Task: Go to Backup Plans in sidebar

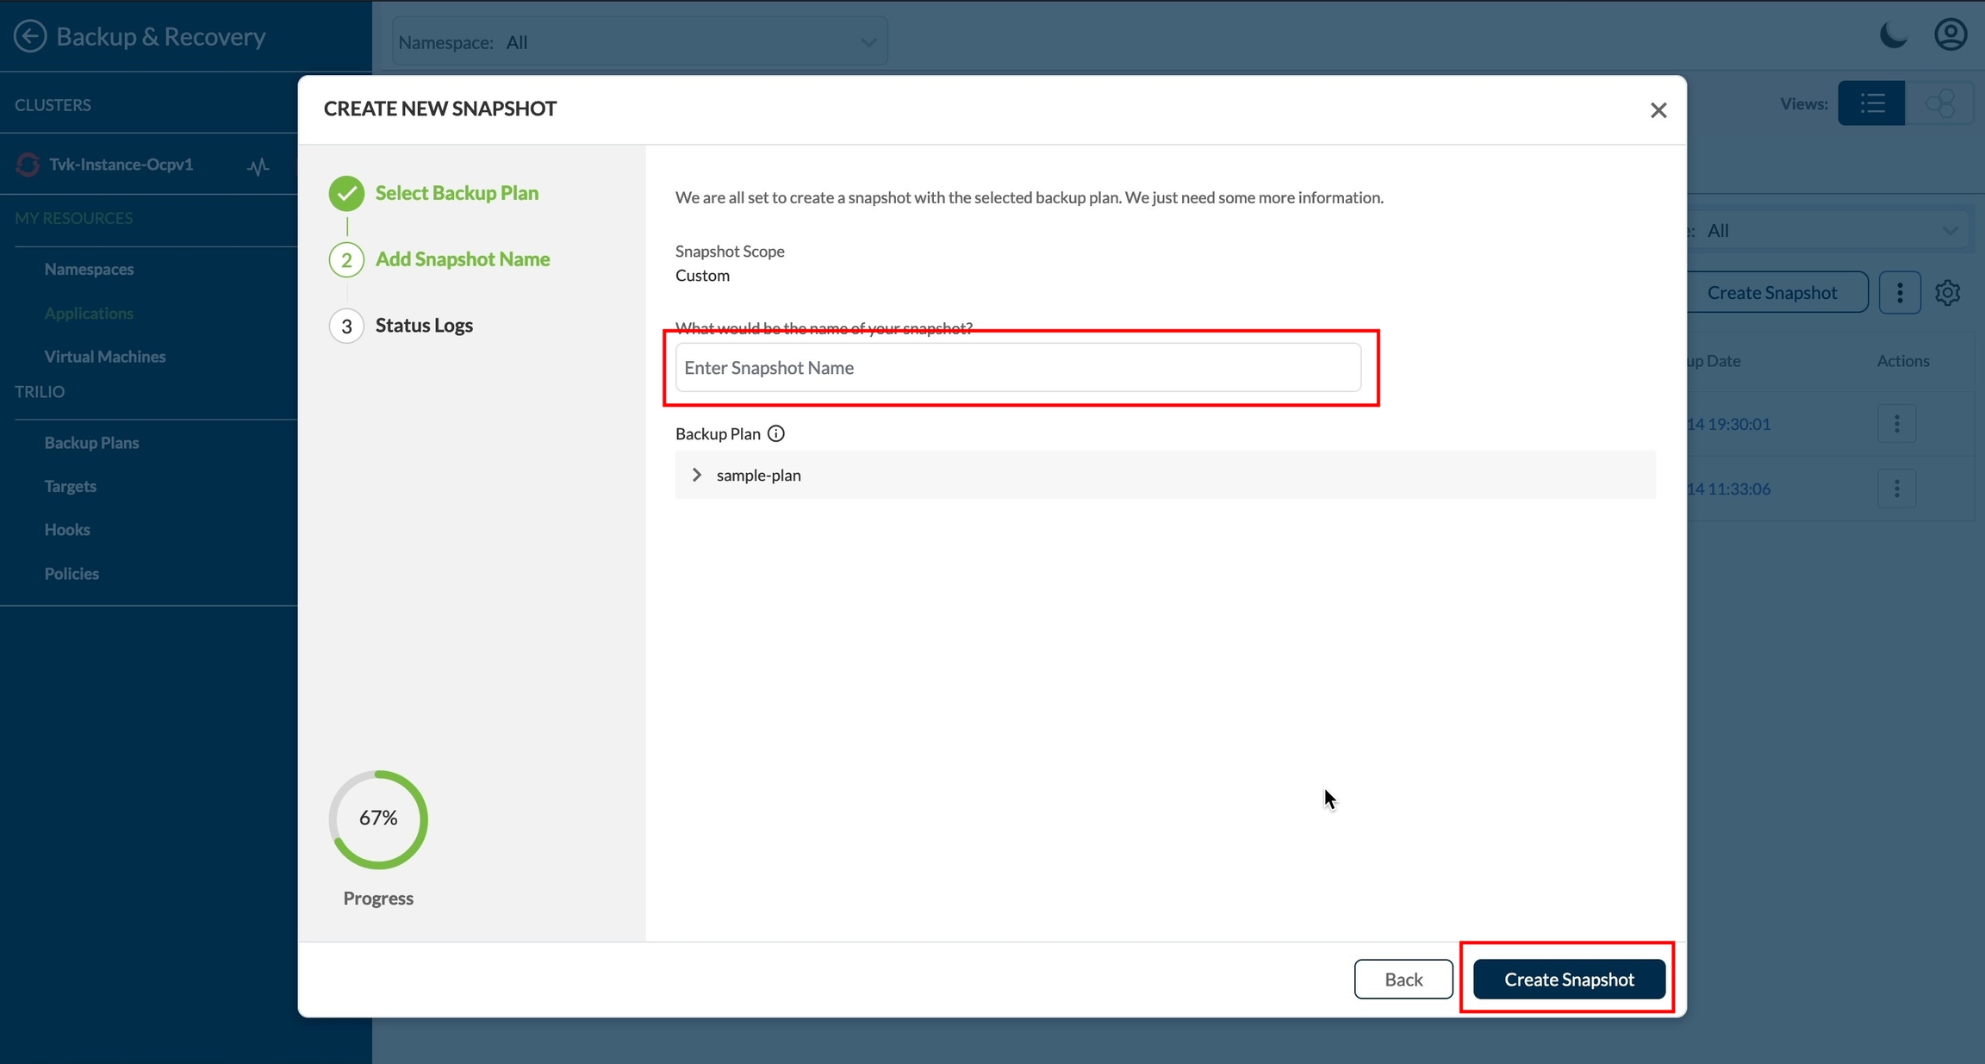Action: pyautogui.click(x=91, y=443)
